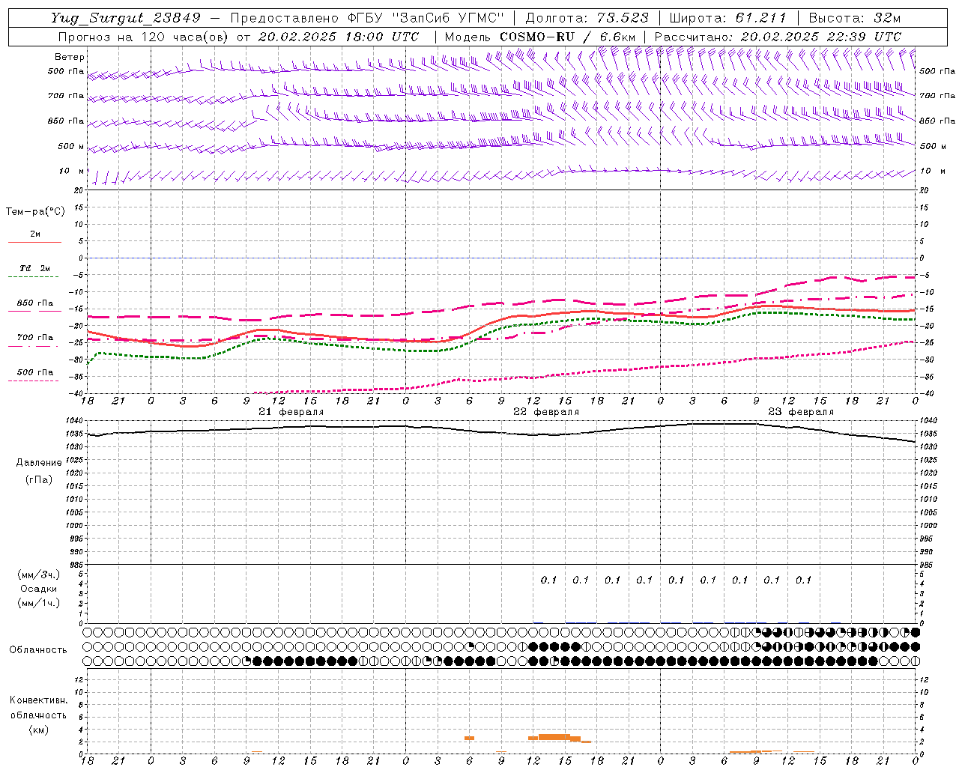Click the Рассчитано: 20.02.2025 22:39 UTC text
959x767 pixels.
(x=778, y=37)
